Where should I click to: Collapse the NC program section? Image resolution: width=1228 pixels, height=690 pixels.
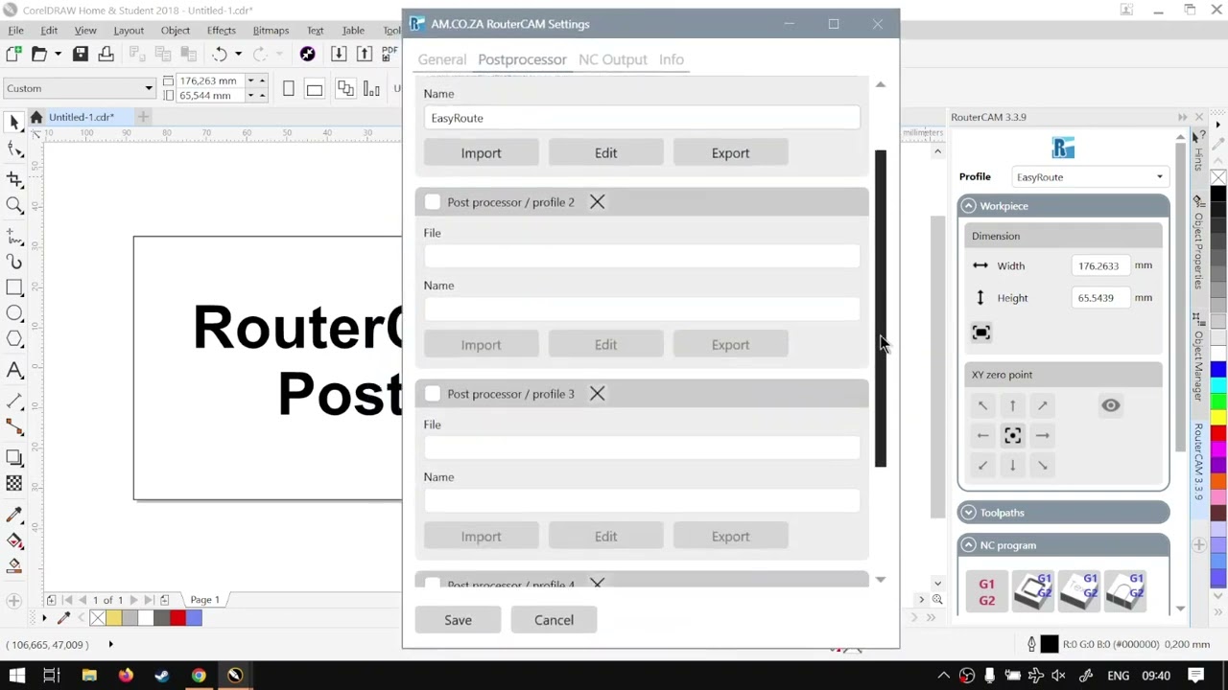(x=968, y=545)
